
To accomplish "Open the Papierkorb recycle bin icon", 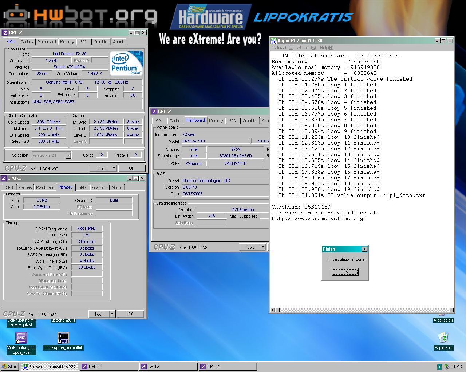I will [x=443, y=337].
